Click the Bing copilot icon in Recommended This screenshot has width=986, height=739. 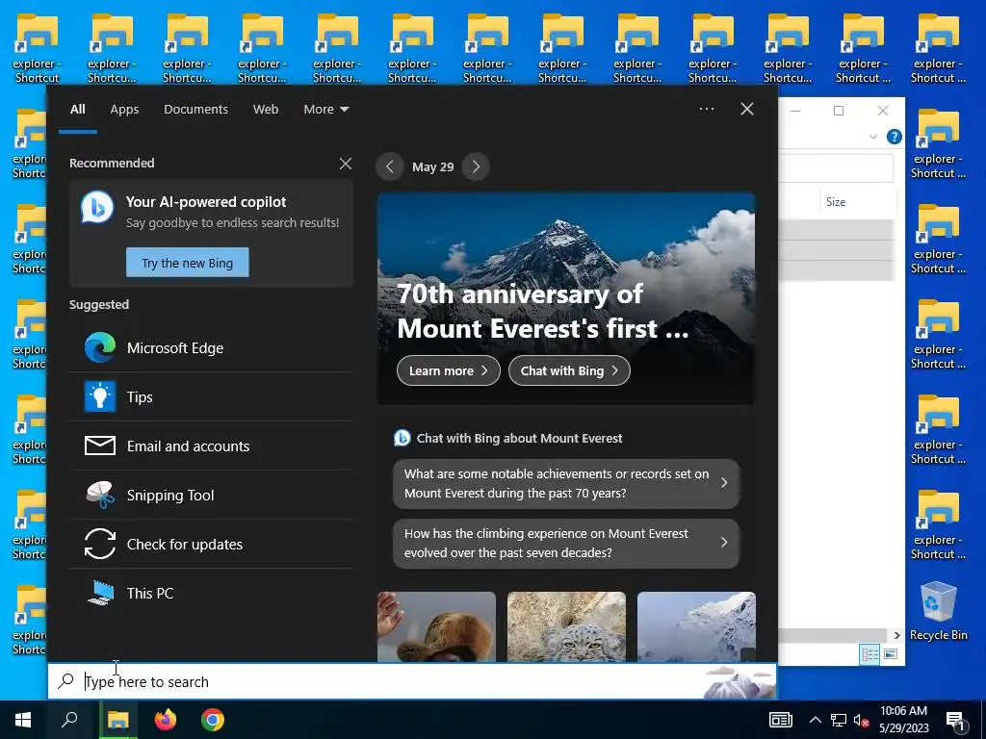coord(97,207)
